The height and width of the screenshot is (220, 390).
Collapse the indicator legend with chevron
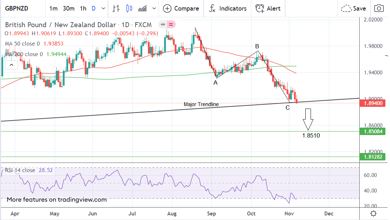point(12,65)
